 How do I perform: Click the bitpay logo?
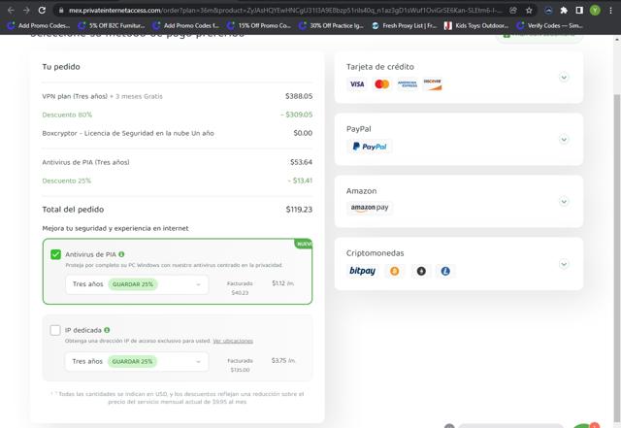pyautogui.click(x=362, y=271)
